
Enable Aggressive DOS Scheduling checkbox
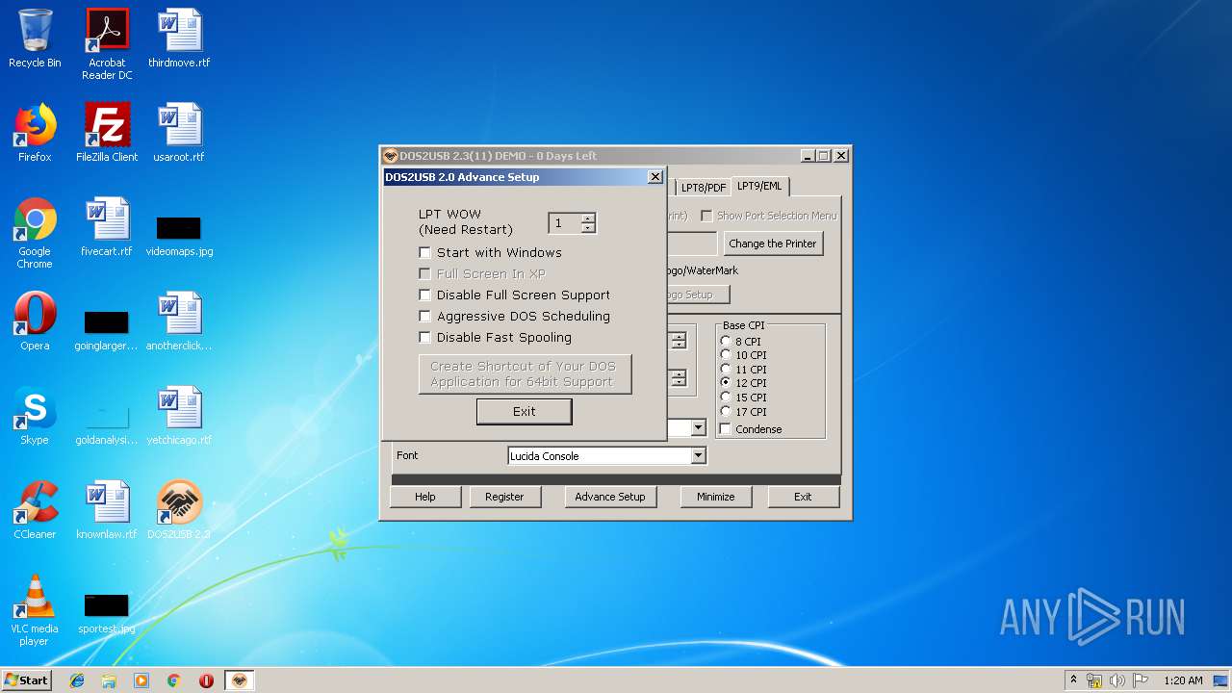click(x=424, y=316)
